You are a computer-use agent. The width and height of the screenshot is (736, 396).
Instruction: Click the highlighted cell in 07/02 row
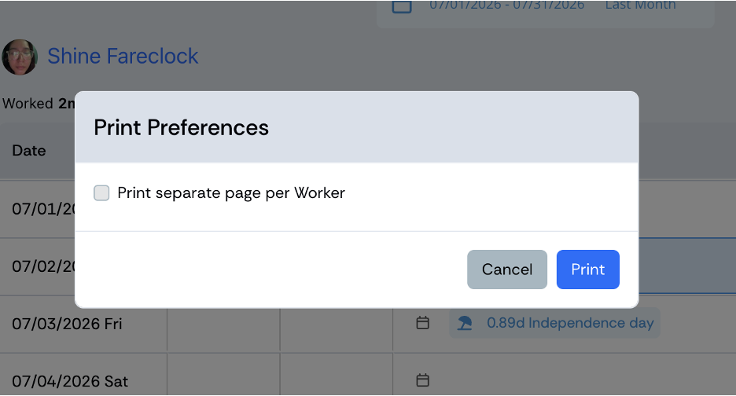pos(687,266)
